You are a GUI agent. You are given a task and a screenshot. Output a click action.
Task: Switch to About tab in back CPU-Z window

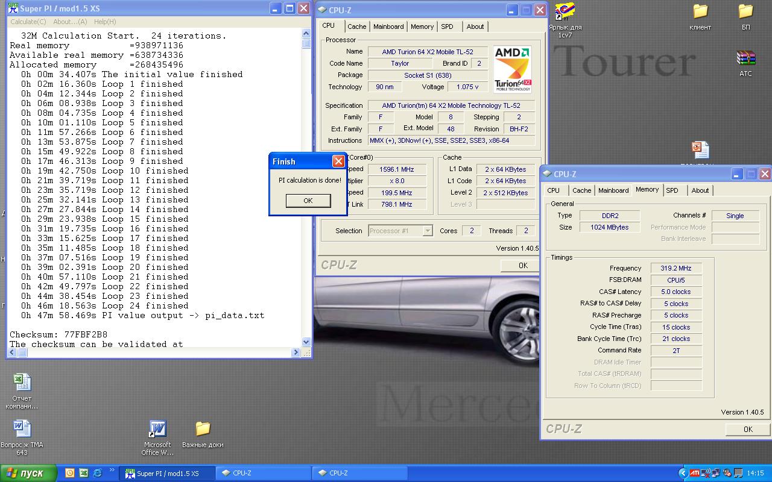point(475,27)
